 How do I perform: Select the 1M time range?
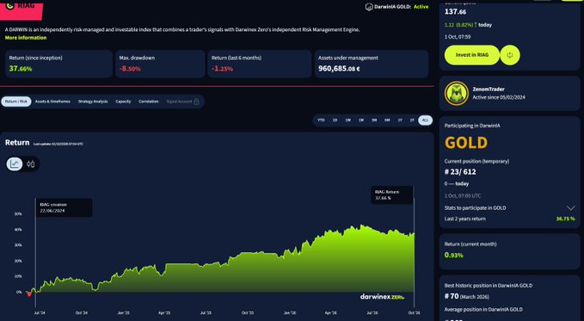click(x=361, y=120)
